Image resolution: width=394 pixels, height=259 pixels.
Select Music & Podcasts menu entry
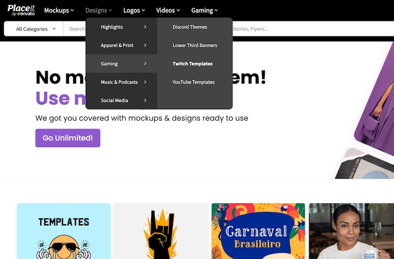(x=121, y=82)
